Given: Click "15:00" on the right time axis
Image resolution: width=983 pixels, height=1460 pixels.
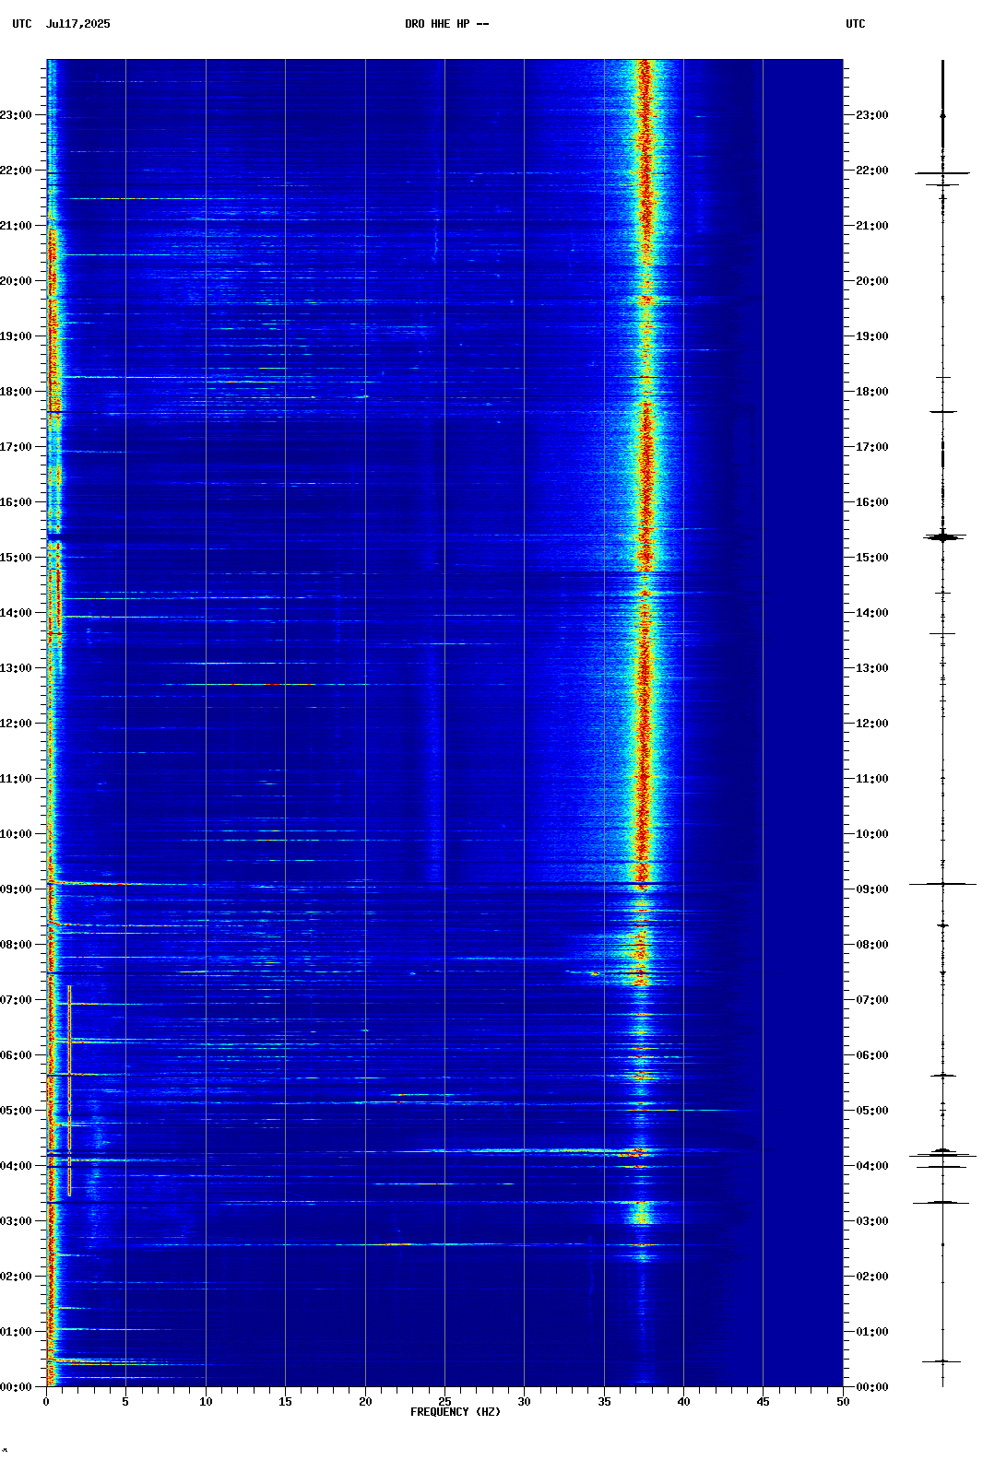Looking at the screenshot, I should coord(872,558).
